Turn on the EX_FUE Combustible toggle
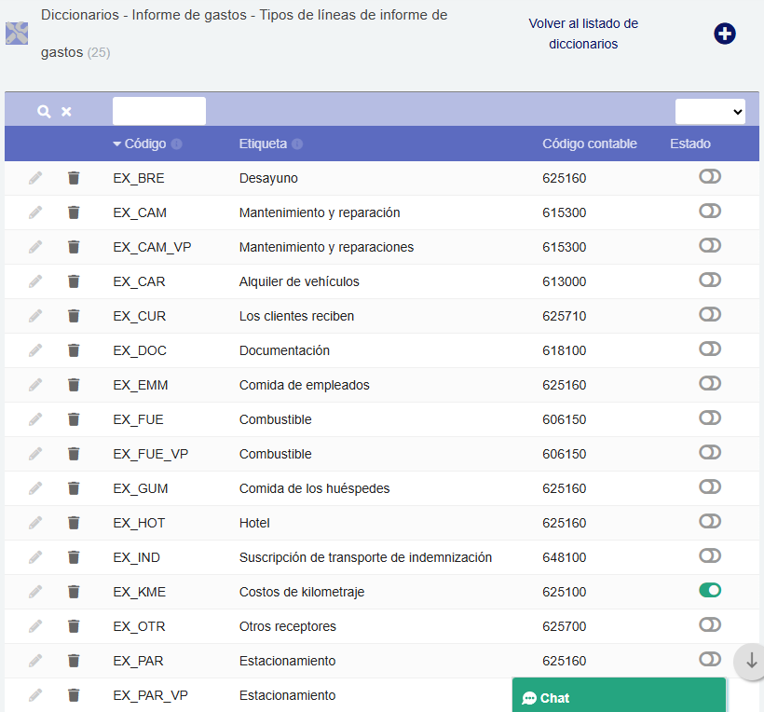The image size is (764, 712). tap(710, 418)
